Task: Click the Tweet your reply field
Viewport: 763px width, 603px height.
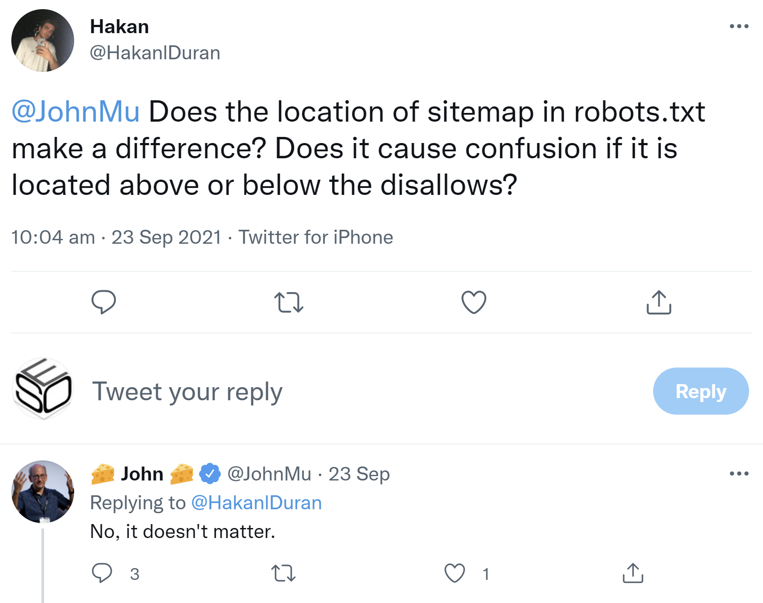Action: (x=187, y=391)
